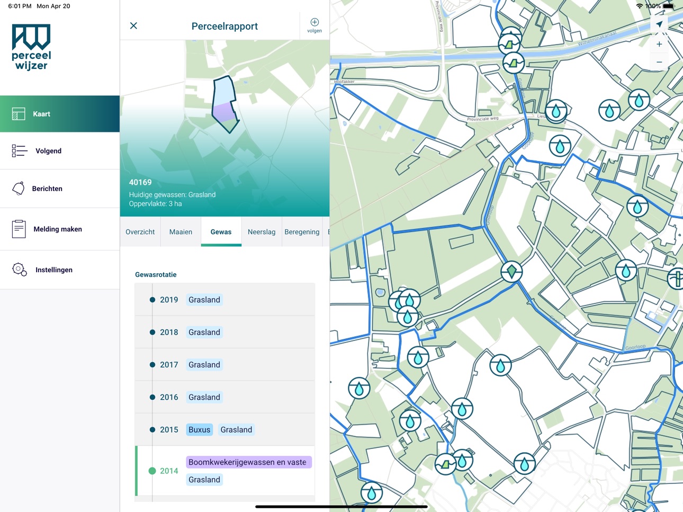Click water drop at right map edge
683x512 pixels.
point(637,206)
